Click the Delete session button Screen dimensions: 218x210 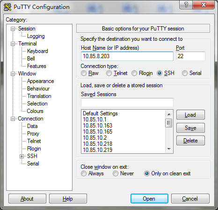(190, 141)
